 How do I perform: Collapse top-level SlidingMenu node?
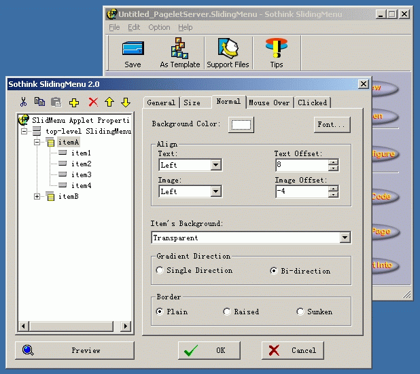tap(24, 132)
